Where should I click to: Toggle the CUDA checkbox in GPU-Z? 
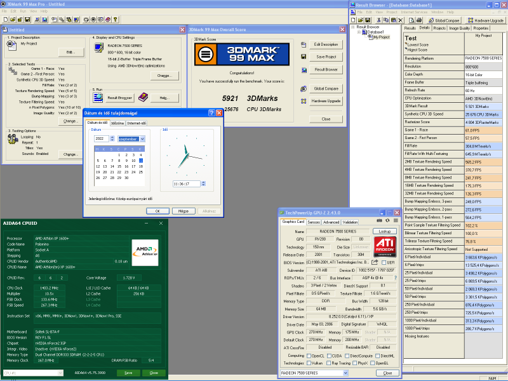[329, 356]
